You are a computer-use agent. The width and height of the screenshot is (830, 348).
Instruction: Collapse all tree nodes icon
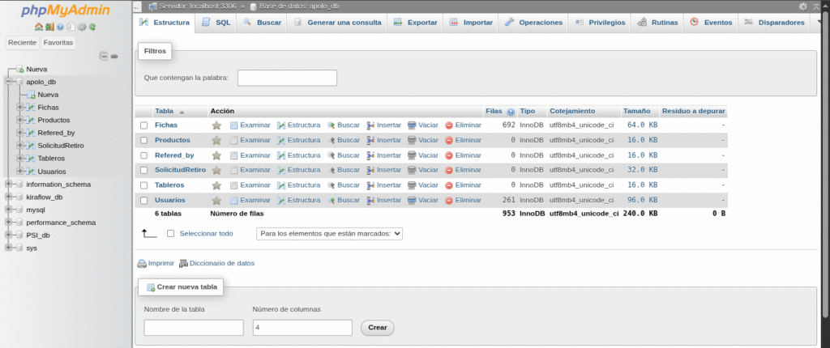point(105,56)
